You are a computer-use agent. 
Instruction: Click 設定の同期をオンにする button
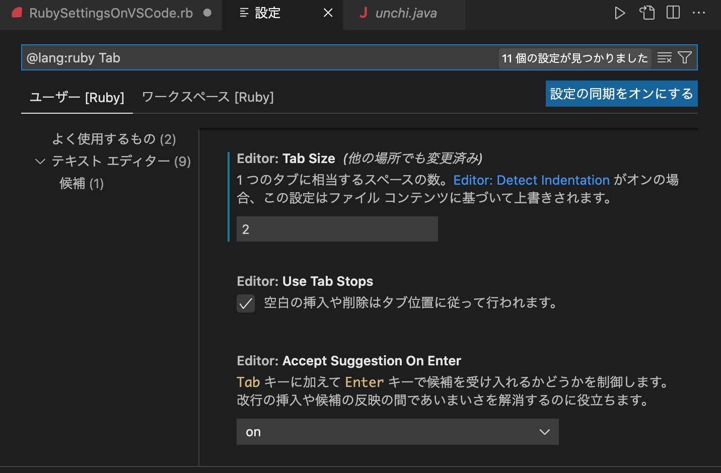(621, 94)
